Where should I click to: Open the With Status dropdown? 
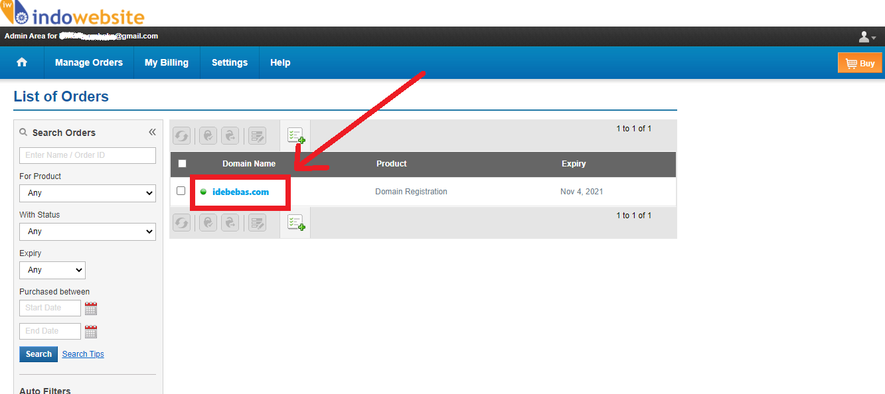(88, 231)
